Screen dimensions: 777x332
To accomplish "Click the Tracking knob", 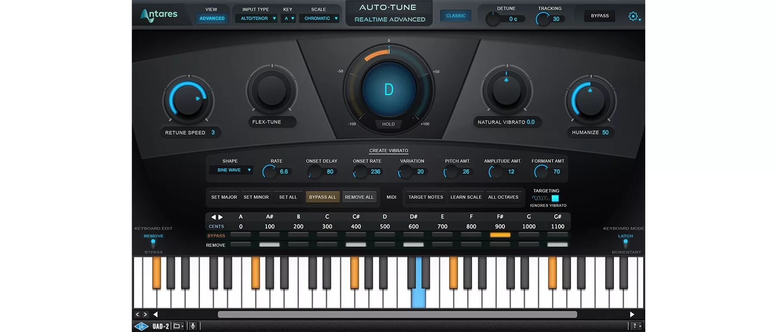I will coord(543,19).
